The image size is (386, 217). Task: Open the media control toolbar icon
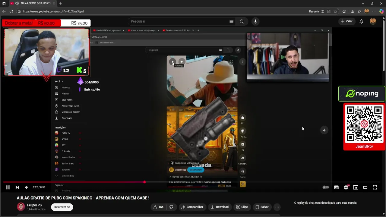click(x=352, y=11)
